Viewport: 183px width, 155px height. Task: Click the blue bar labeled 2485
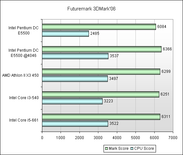65,33
